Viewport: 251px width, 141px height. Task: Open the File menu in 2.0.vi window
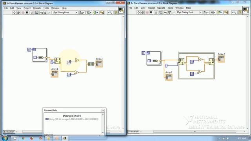coord(6,8)
